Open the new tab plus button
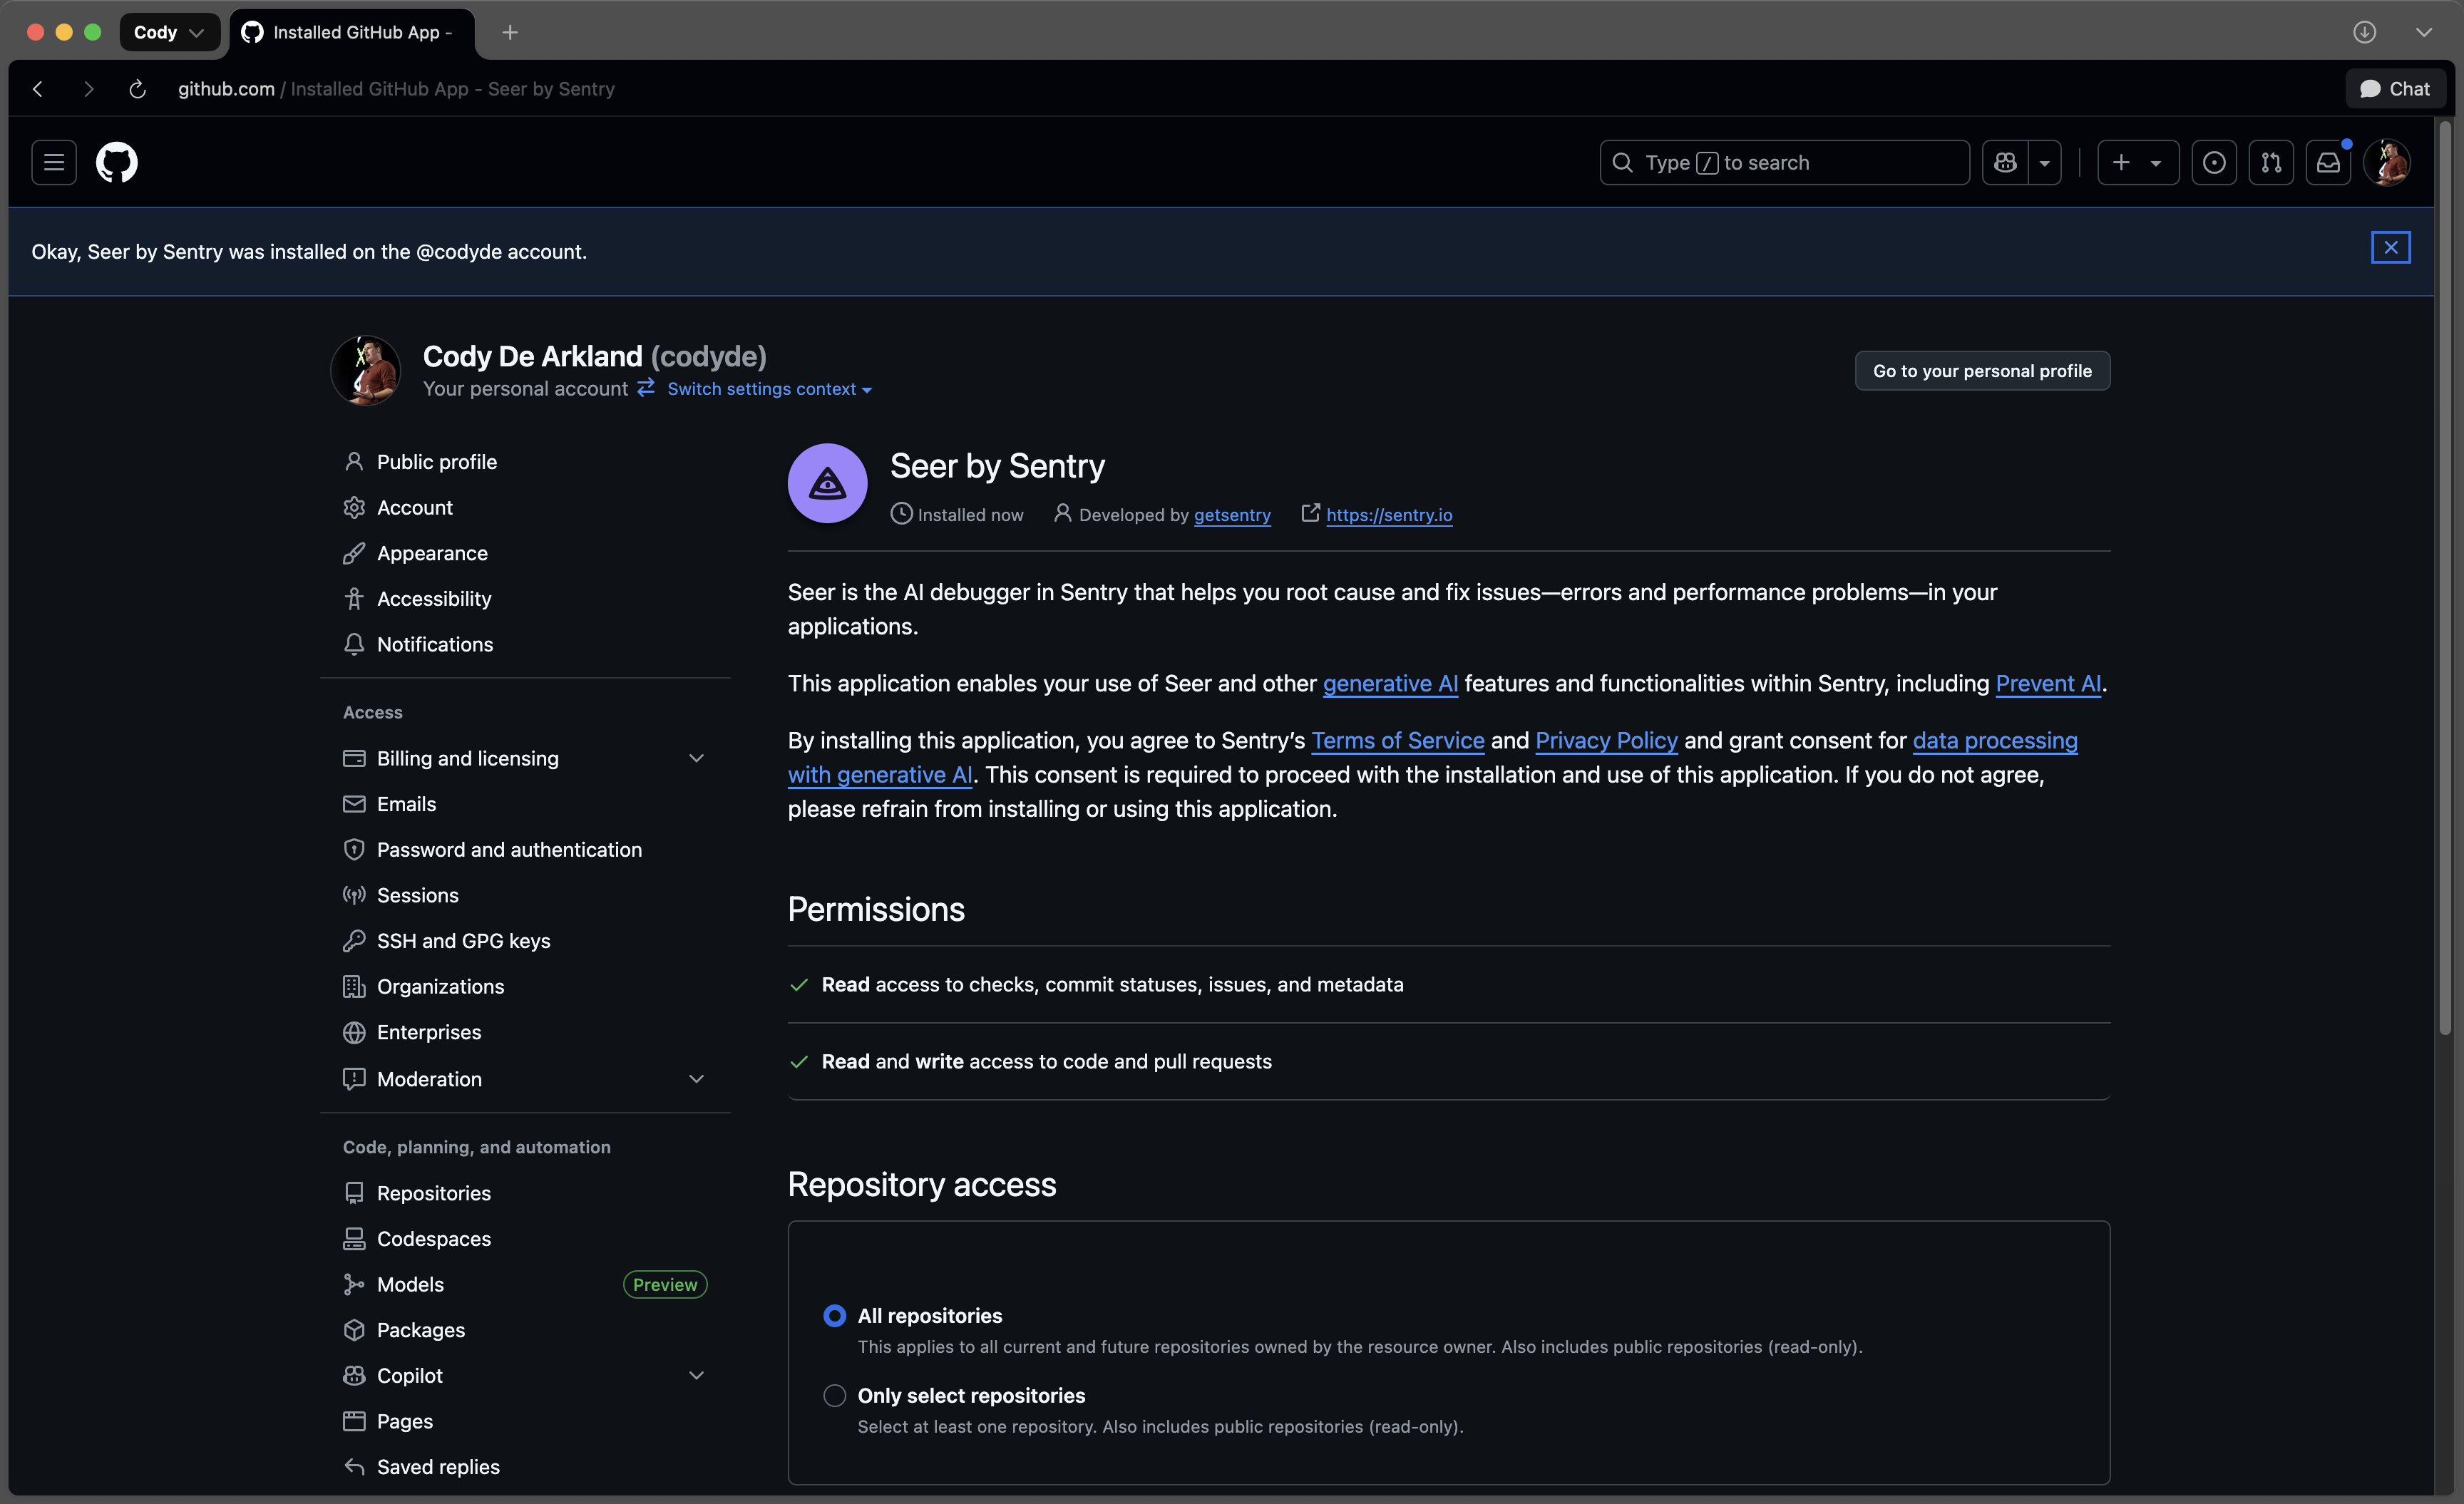Screen dimensions: 2464x1504 pyautogui.click(x=510, y=32)
